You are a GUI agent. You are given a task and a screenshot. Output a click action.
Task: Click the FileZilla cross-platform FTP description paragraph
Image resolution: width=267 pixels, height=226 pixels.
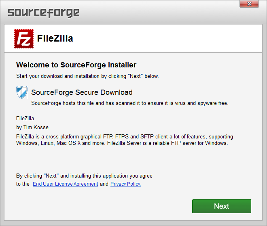(125, 140)
